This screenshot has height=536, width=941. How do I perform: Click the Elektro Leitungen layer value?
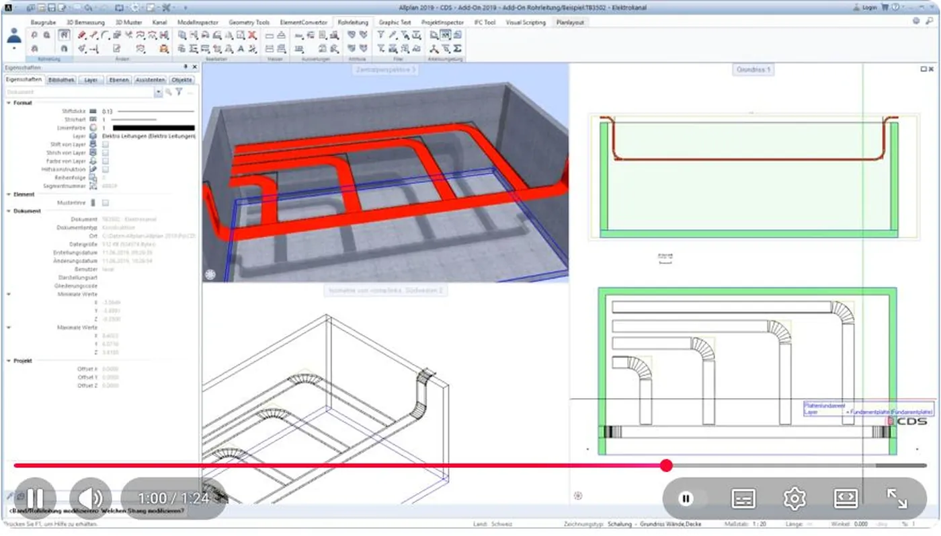149,136
